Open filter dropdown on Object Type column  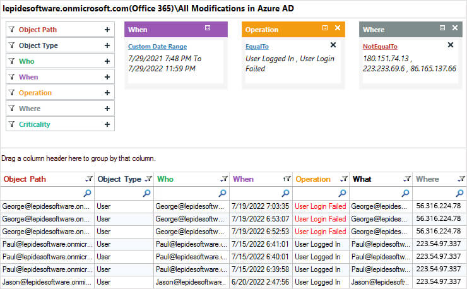148,179
